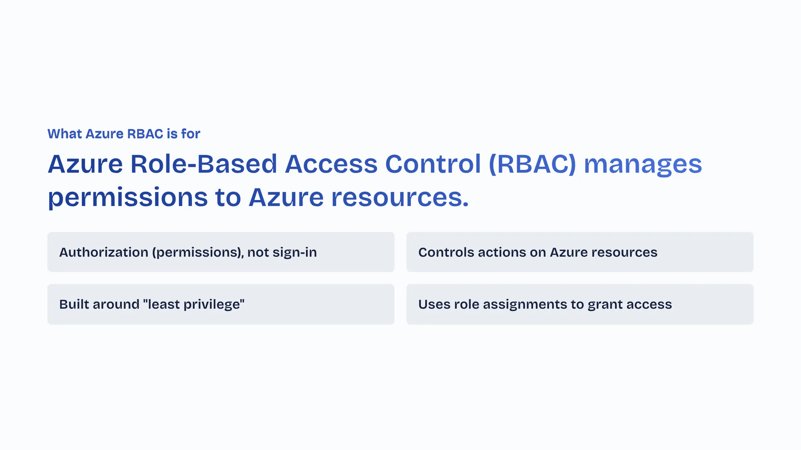Select the subtitle text above the heading

click(123, 134)
